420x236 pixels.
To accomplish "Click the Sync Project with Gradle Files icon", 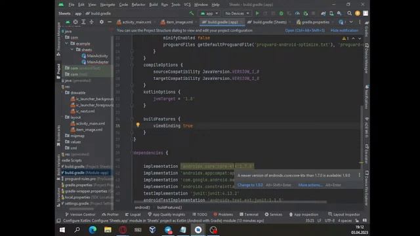I will (324, 13).
